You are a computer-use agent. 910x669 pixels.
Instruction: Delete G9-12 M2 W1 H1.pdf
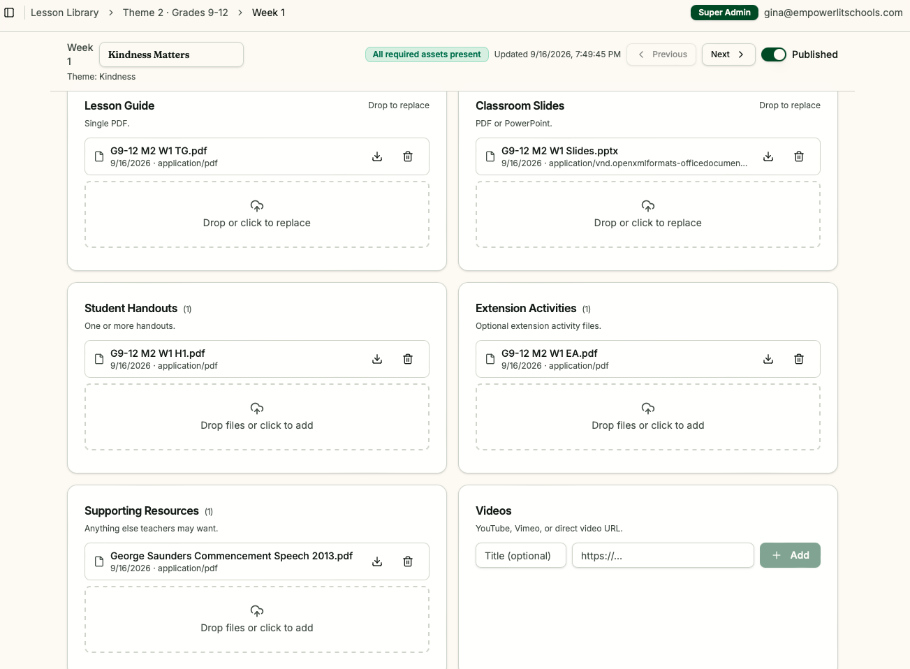408,359
